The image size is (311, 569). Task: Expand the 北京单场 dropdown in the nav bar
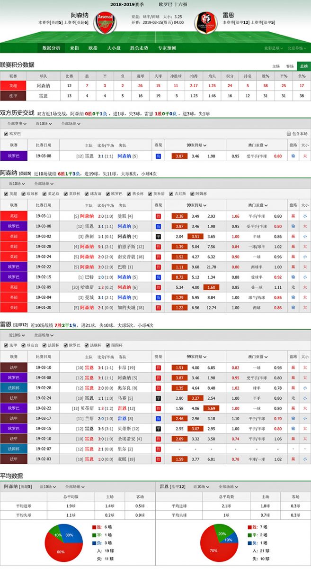click(296, 48)
